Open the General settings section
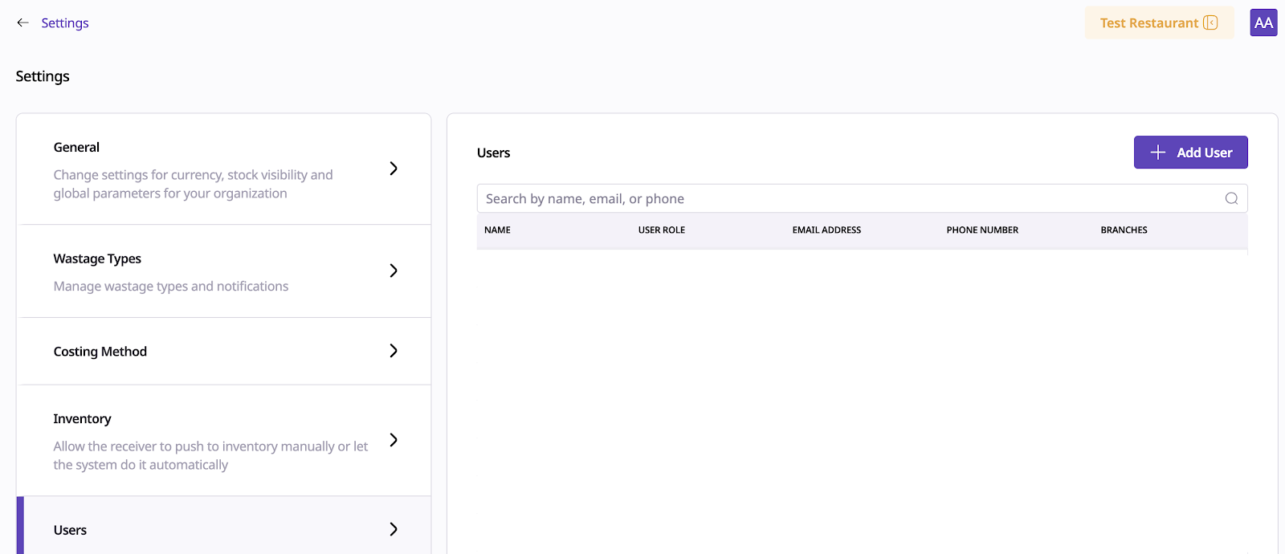Image resolution: width=1285 pixels, height=554 pixels. click(x=193, y=169)
